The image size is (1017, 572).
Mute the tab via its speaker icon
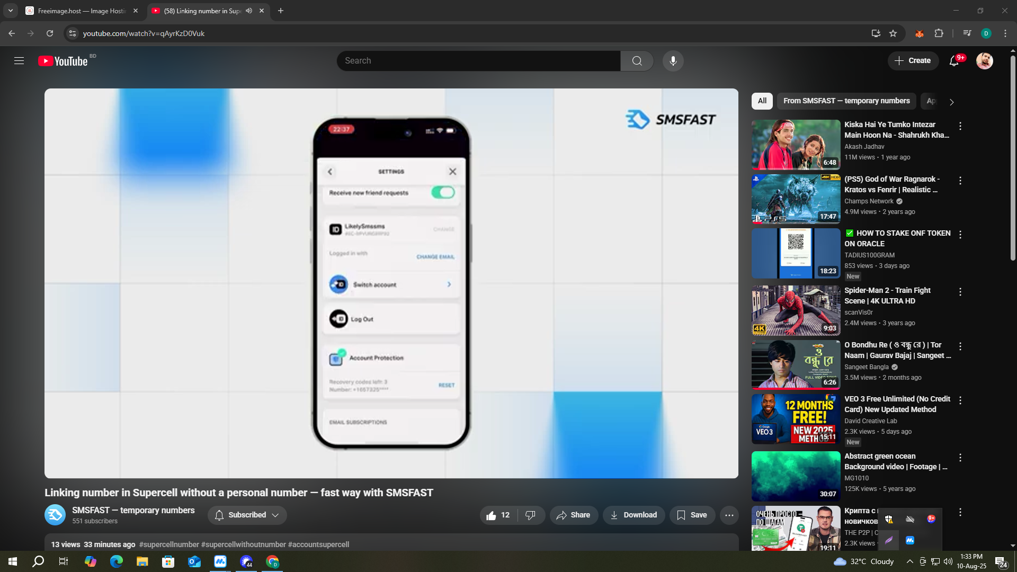pyautogui.click(x=249, y=11)
